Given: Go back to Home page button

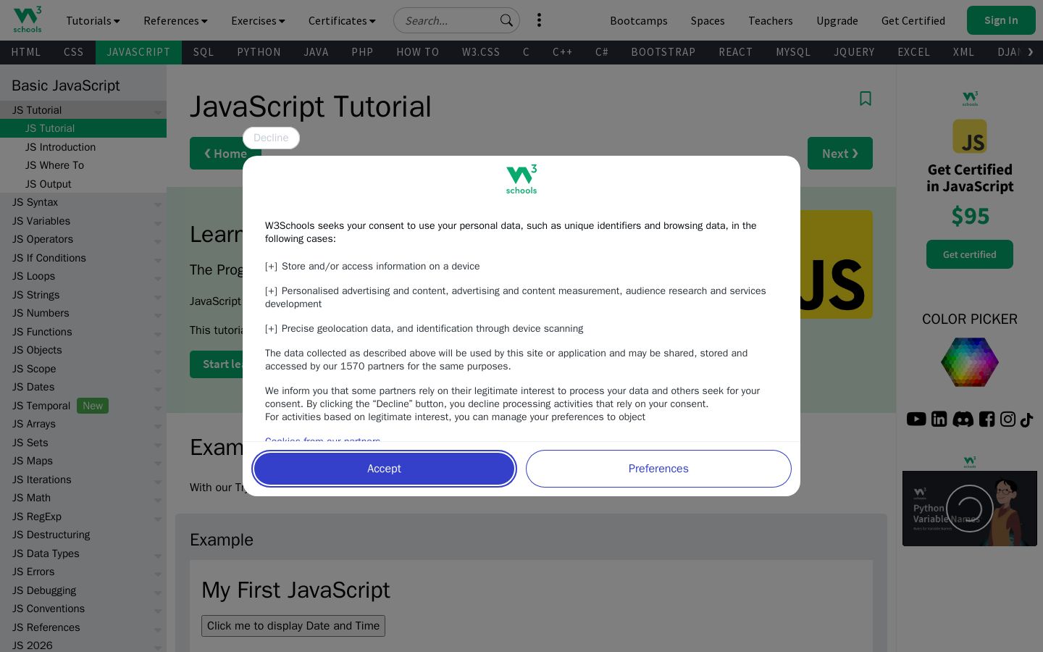Looking at the screenshot, I should pyautogui.click(x=225, y=154).
